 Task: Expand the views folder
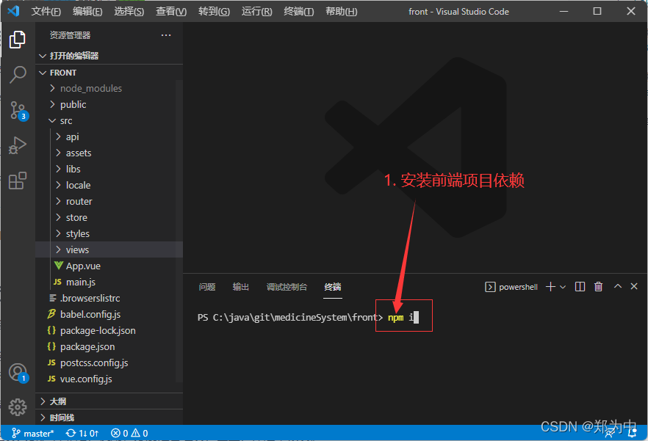click(109, 249)
